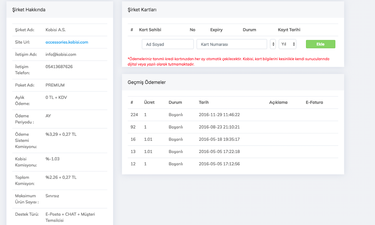This screenshot has width=375, height=225.
Task: Click the contact phone number 05413687626
Action: pyautogui.click(x=59, y=67)
